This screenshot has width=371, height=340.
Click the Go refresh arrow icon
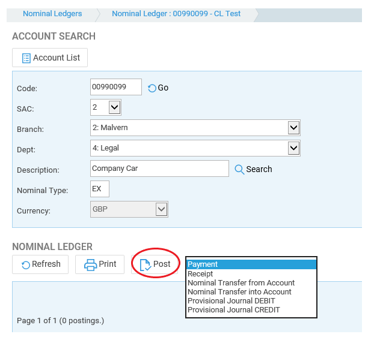(x=152, y=88)
